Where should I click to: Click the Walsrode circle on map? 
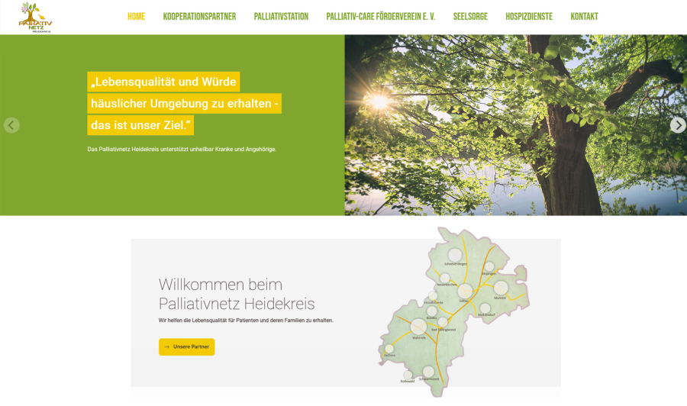(418, 327)
